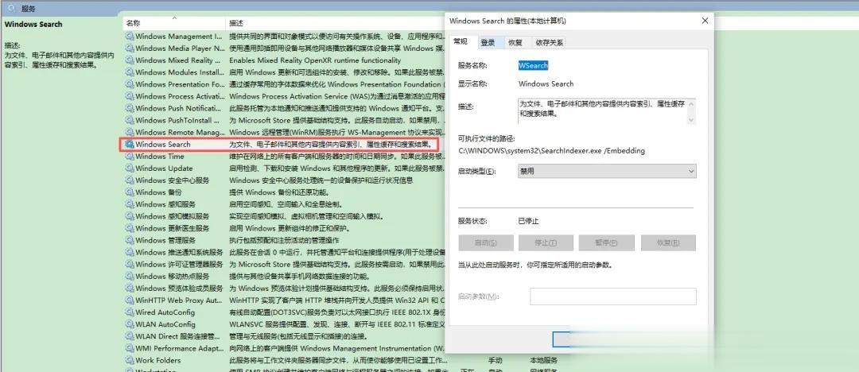
Task: Click the Windows Modules Install... service icon
Action: point(130,72)
